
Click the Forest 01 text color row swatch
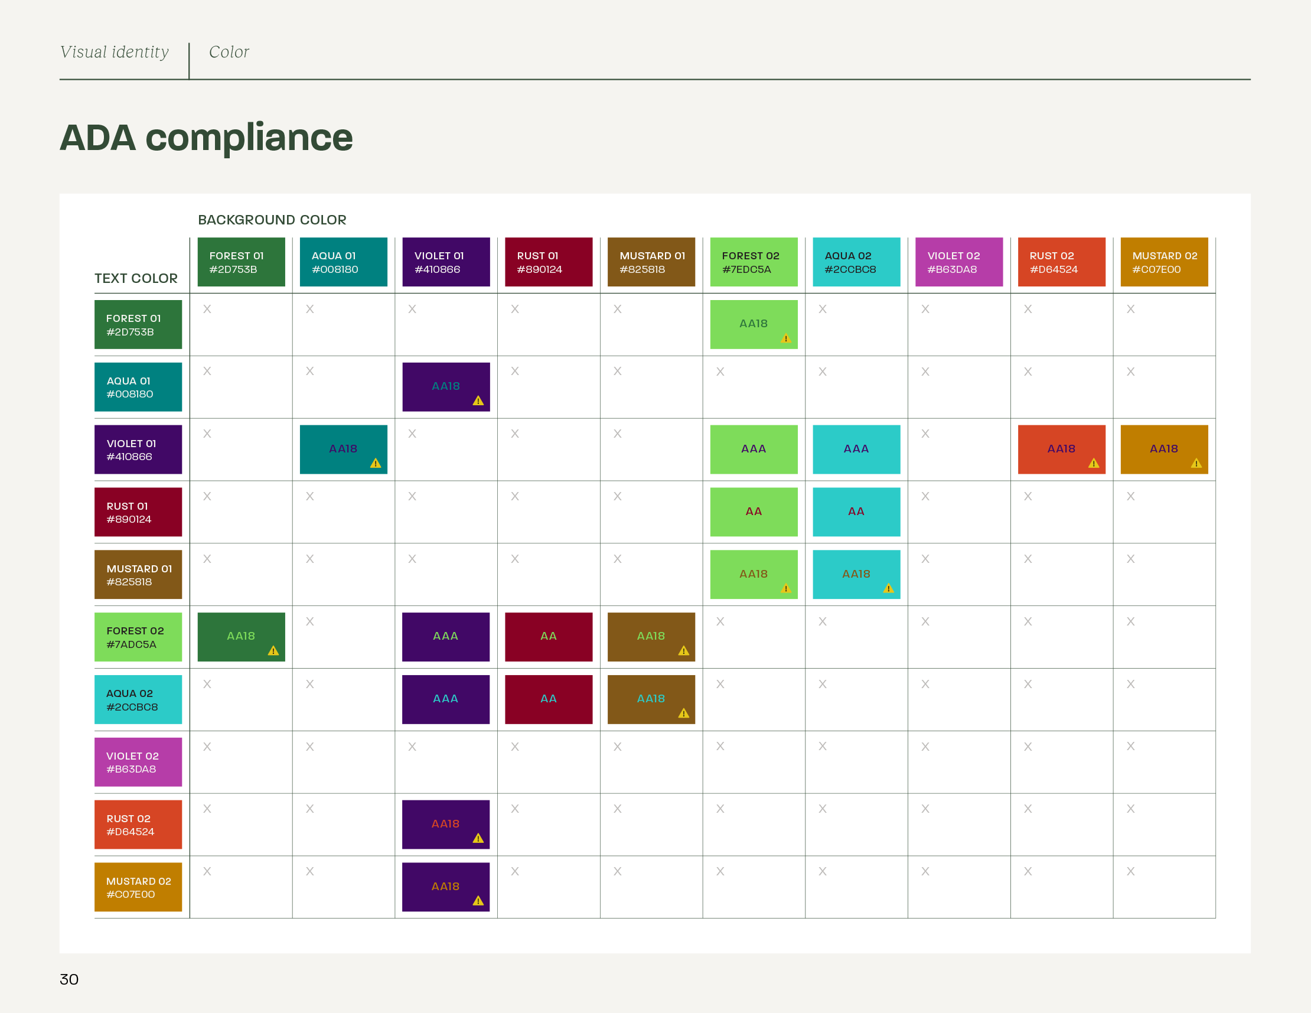[x=138, y=325]
